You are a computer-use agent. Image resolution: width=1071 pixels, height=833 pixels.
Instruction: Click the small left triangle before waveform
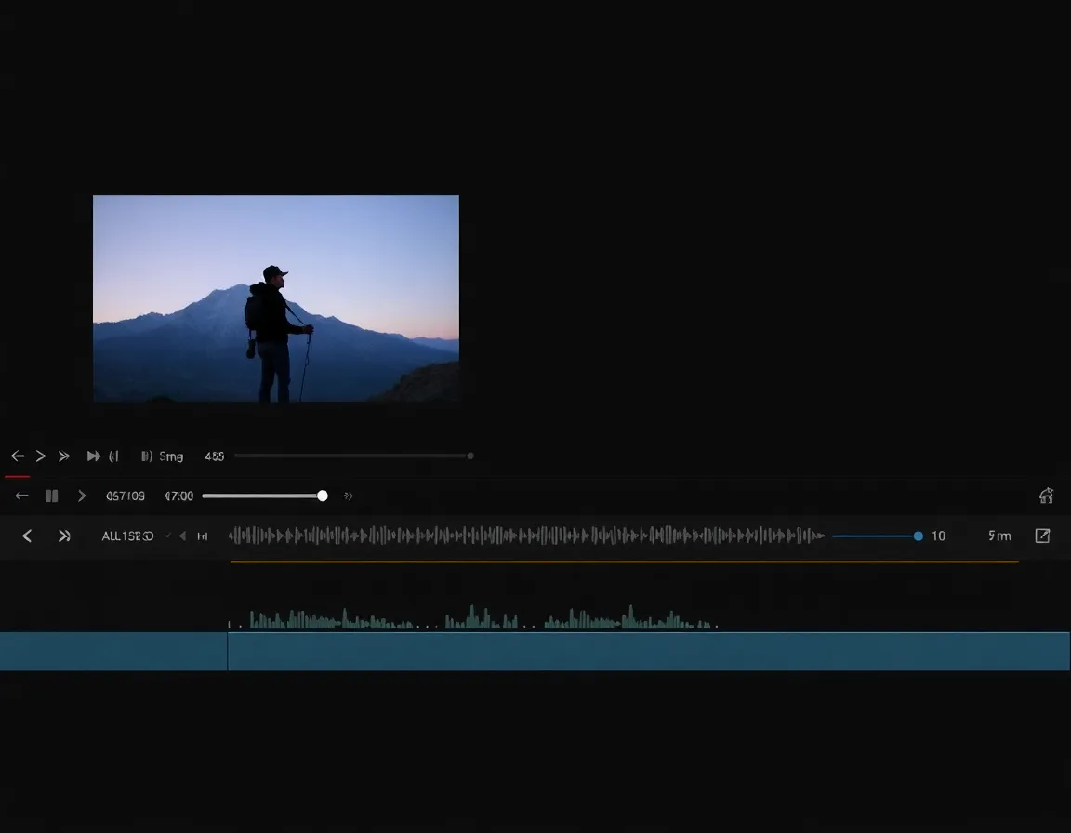183,535
